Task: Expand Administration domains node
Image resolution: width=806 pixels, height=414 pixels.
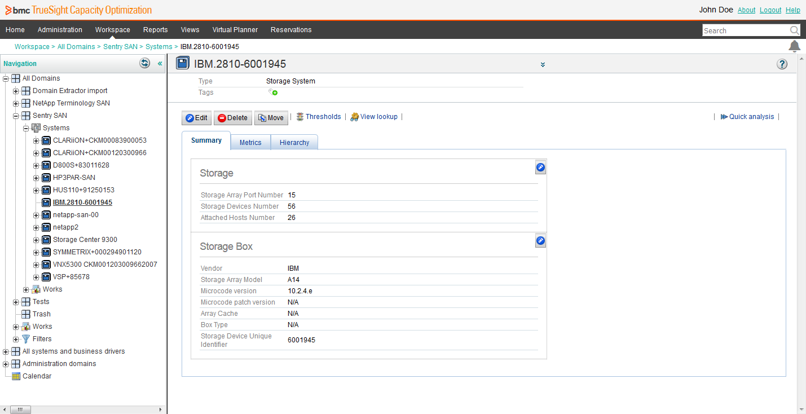Action: tap(6, 364)
